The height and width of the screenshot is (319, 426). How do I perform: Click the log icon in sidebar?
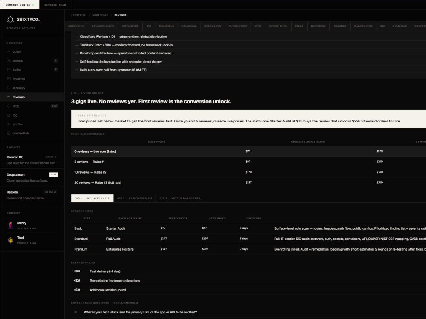pyautogui.click(x=9, y=115)
